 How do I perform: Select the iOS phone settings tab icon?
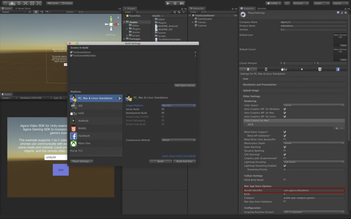click(266, 69)
